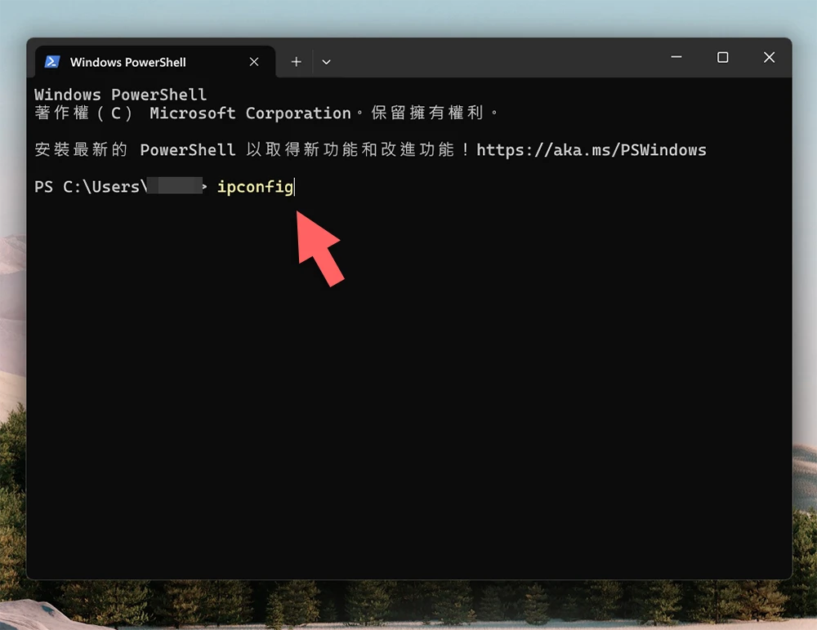Screen dimensions: 817x630
Task: Close the Windows PowerShell tab
Action: click(254, 62)
